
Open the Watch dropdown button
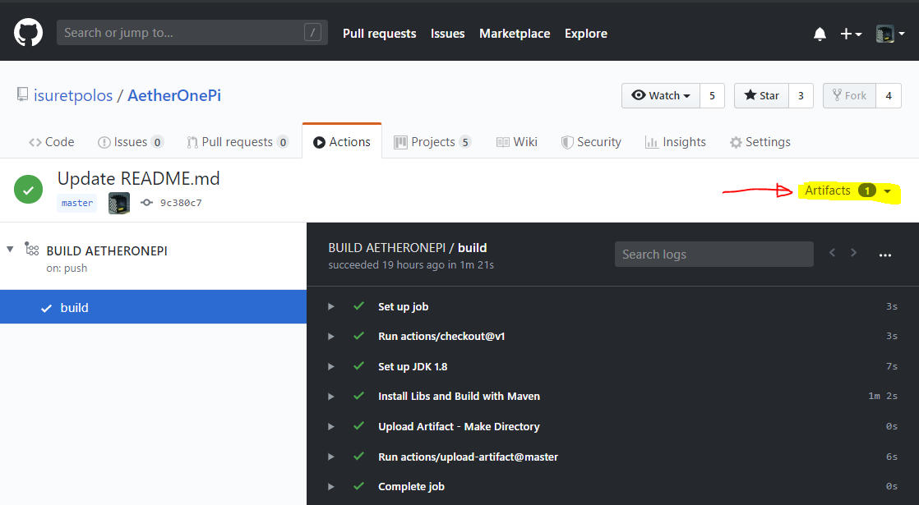[x=660, y=95]
